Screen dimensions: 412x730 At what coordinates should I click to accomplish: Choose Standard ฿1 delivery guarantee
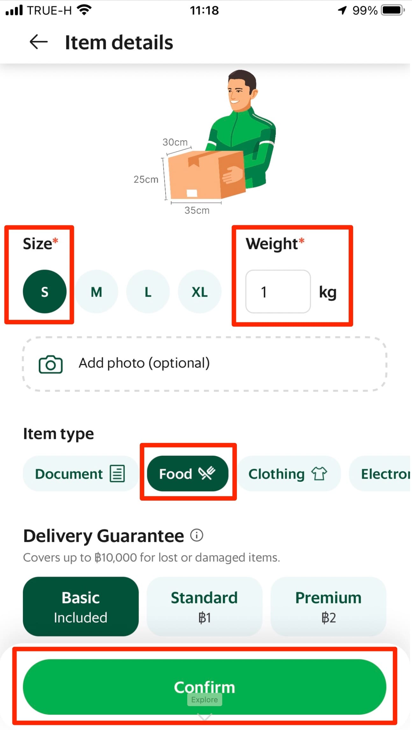click(204, 607)
